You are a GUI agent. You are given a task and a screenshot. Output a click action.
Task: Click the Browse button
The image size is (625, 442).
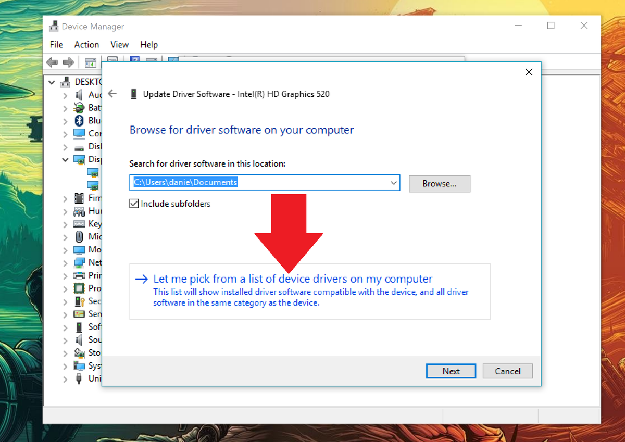coord(439,183)
